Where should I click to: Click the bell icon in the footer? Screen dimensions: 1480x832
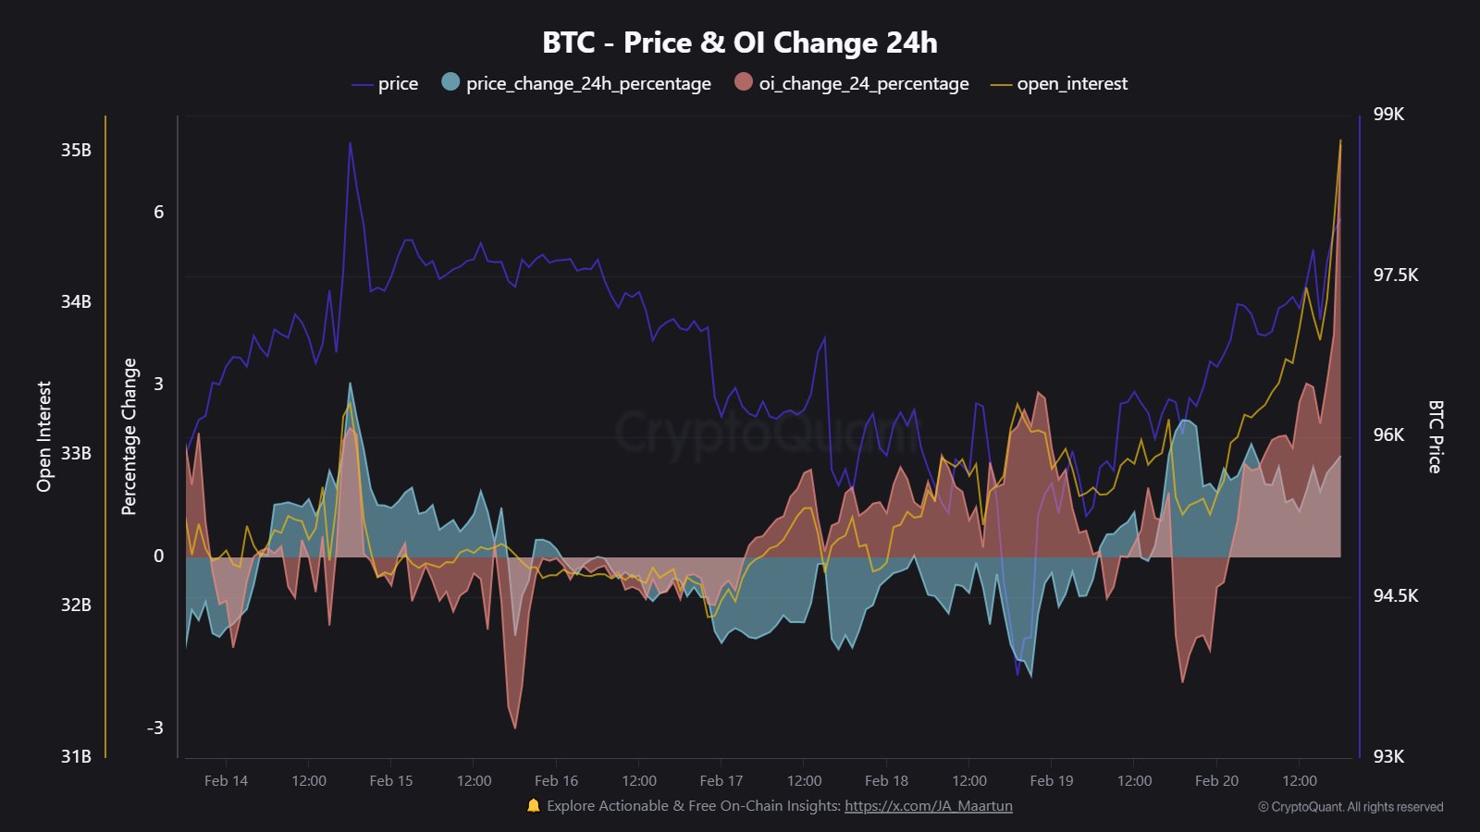point(533,806)
